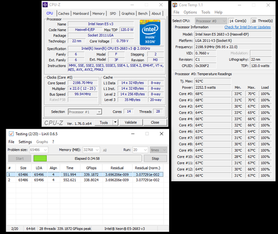Click the Core Temp title bar app icon
278x234 pixels.
click(175, 5)
